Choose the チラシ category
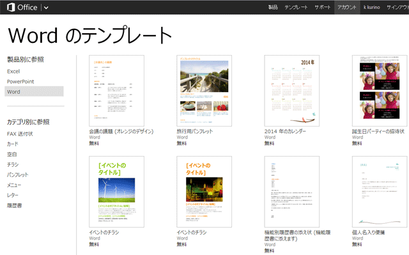Viewport: 409px width, 255px height. tap(13, 164)
